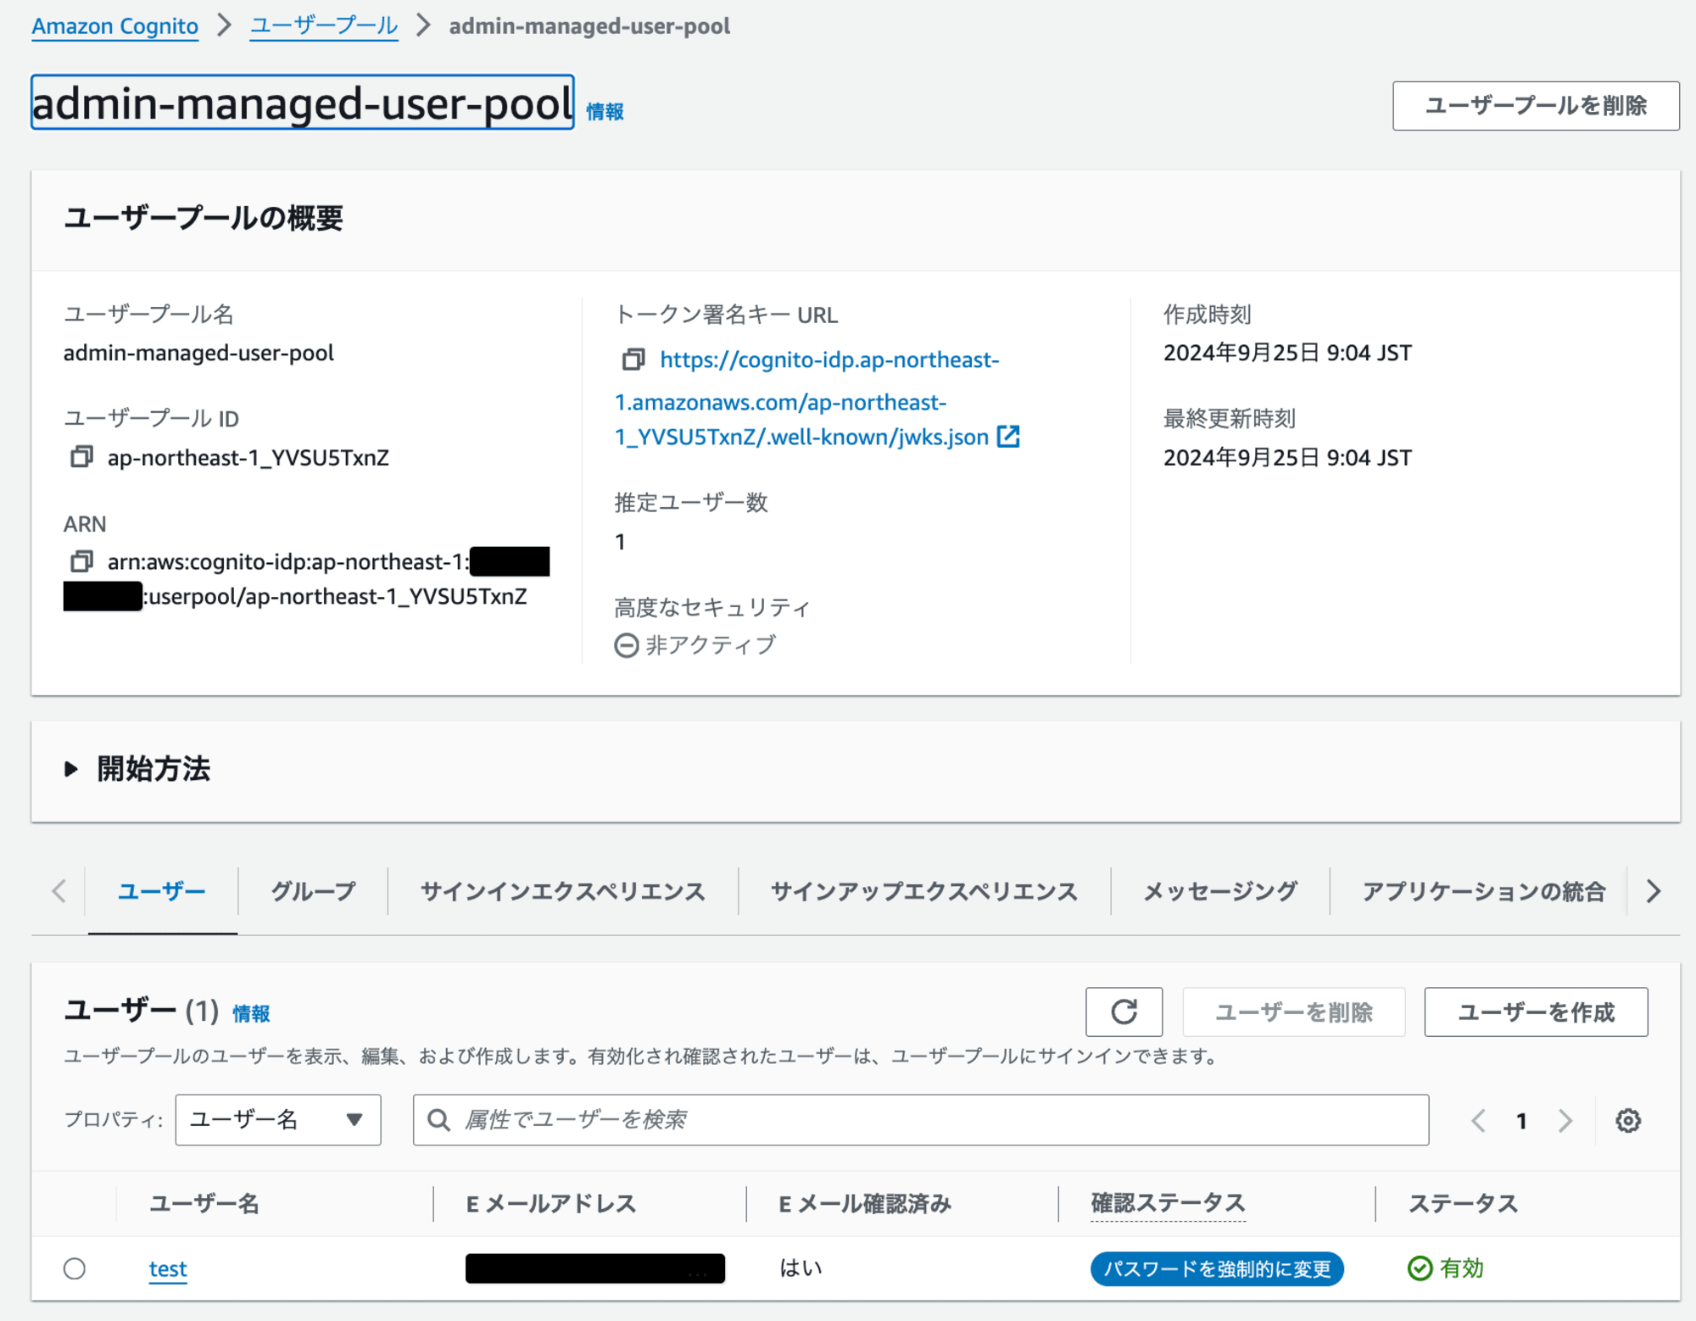
Task: Switch to the グループ tab
Action: coord(313,891)
